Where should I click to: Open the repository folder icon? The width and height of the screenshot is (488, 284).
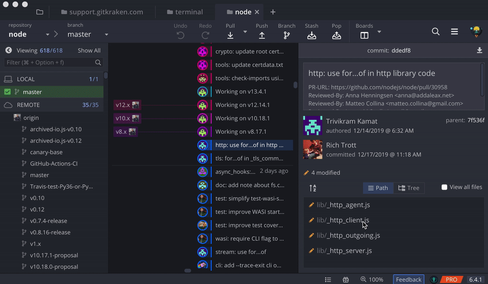click(40, 12)
